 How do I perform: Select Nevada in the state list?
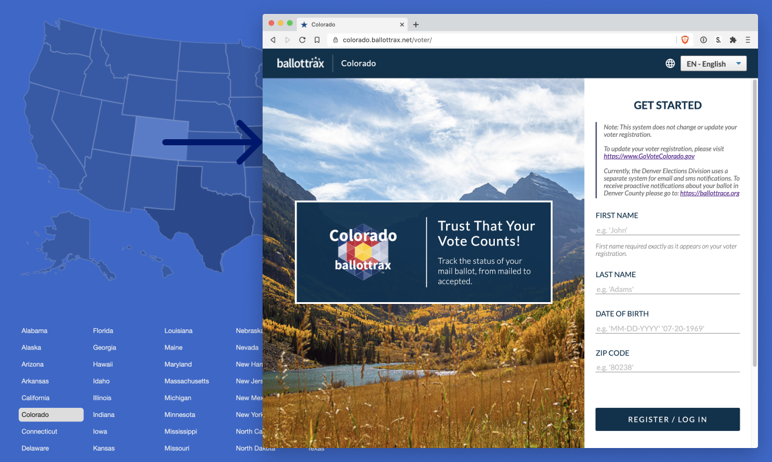pyautogui.click(x=247, y=348)
